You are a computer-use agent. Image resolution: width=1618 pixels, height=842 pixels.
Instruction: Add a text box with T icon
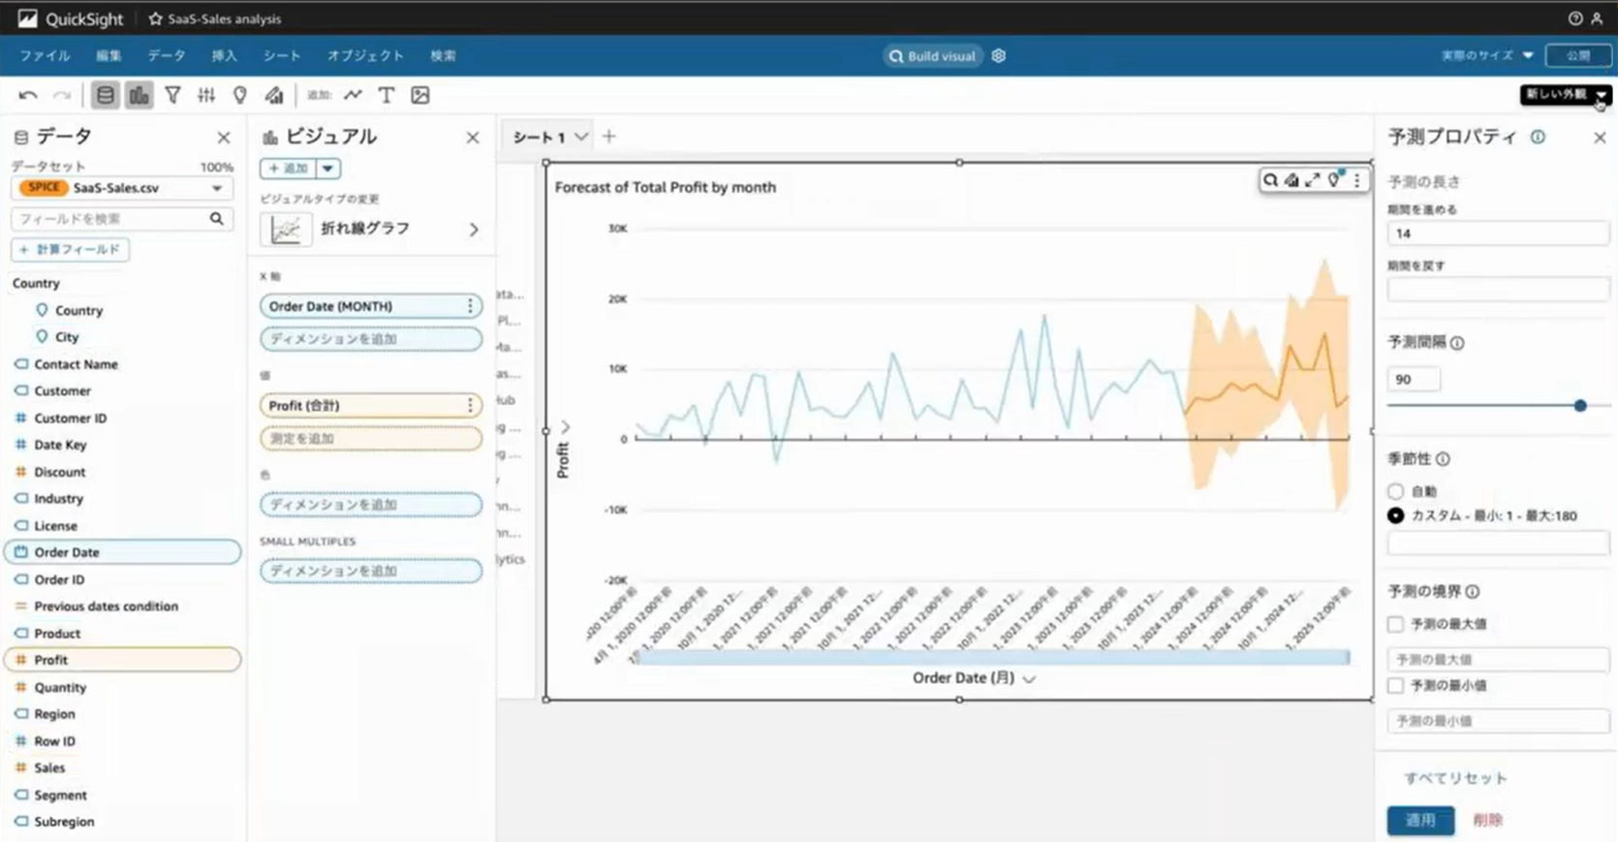[x=387, y=95]
